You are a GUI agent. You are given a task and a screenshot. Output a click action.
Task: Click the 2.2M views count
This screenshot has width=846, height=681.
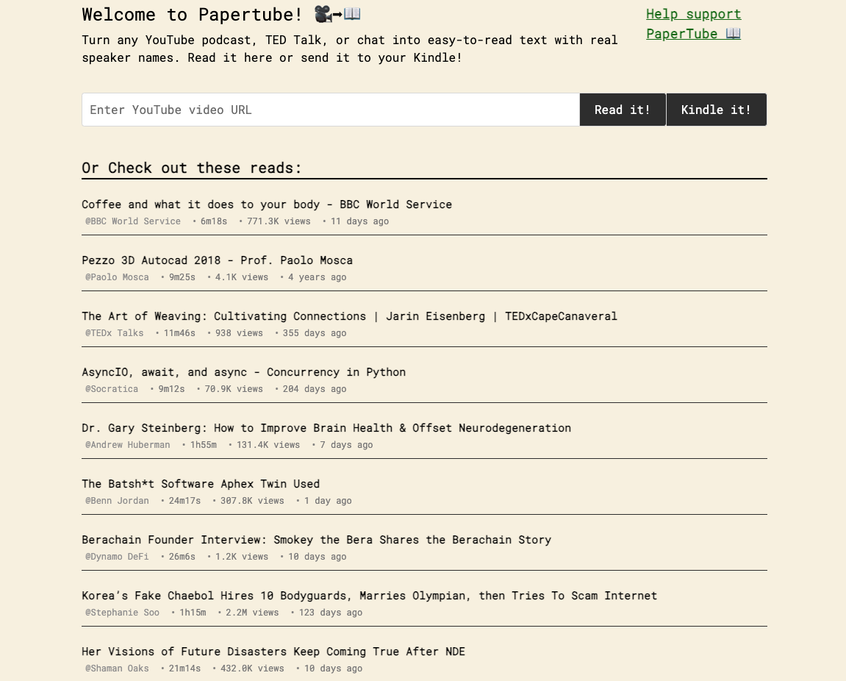click(252, 613)
